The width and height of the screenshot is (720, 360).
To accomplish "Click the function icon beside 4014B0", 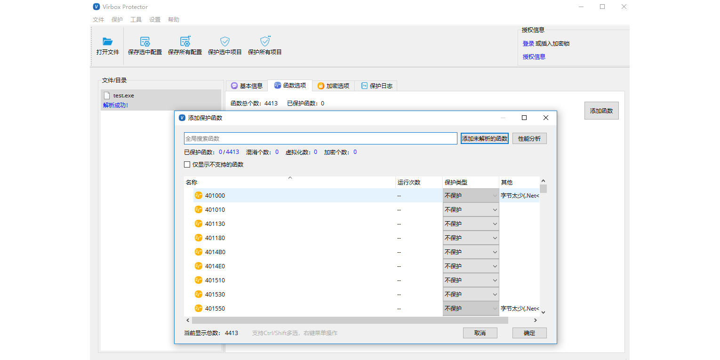I will click(x=198, y=252).
